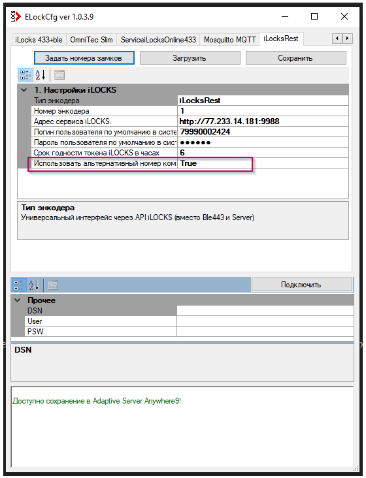
Task: Click the ELockCfg application icon in title bar
Action: click(x=16, y=16)
